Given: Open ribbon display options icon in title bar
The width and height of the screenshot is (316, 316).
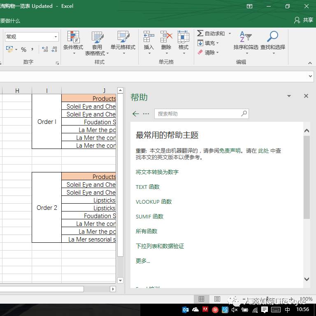Looking at the screenshot, I should point(249,6).
